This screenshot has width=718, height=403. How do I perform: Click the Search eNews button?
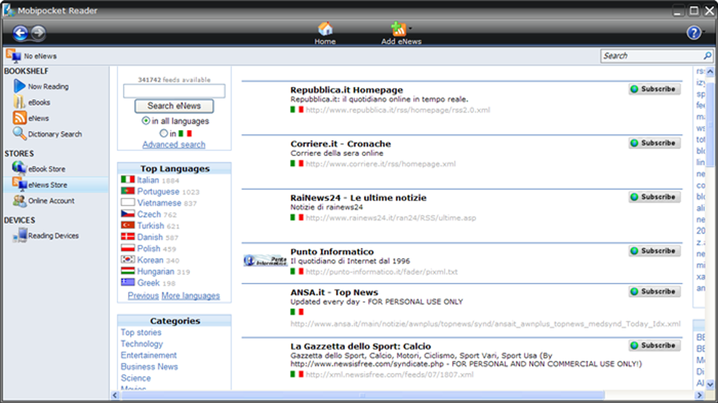tap(174, 105)
